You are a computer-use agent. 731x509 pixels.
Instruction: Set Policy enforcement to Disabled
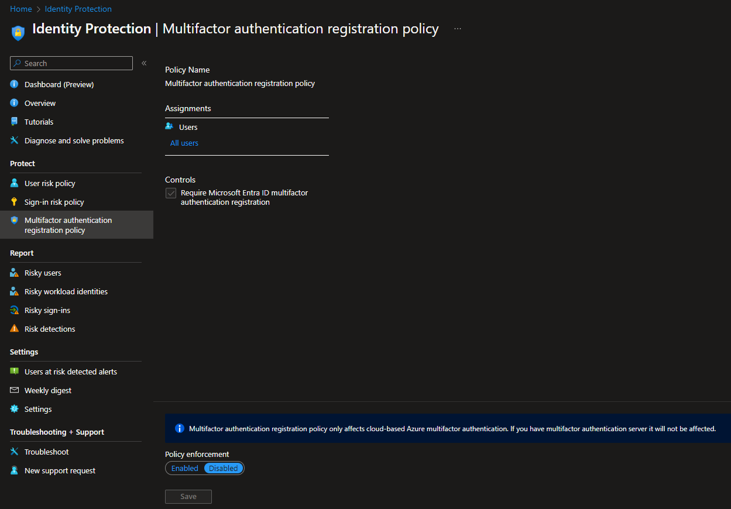224,468
